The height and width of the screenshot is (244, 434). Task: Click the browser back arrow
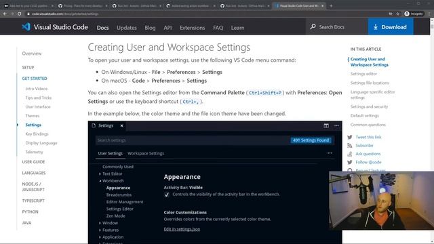click(x=5, y=14)
